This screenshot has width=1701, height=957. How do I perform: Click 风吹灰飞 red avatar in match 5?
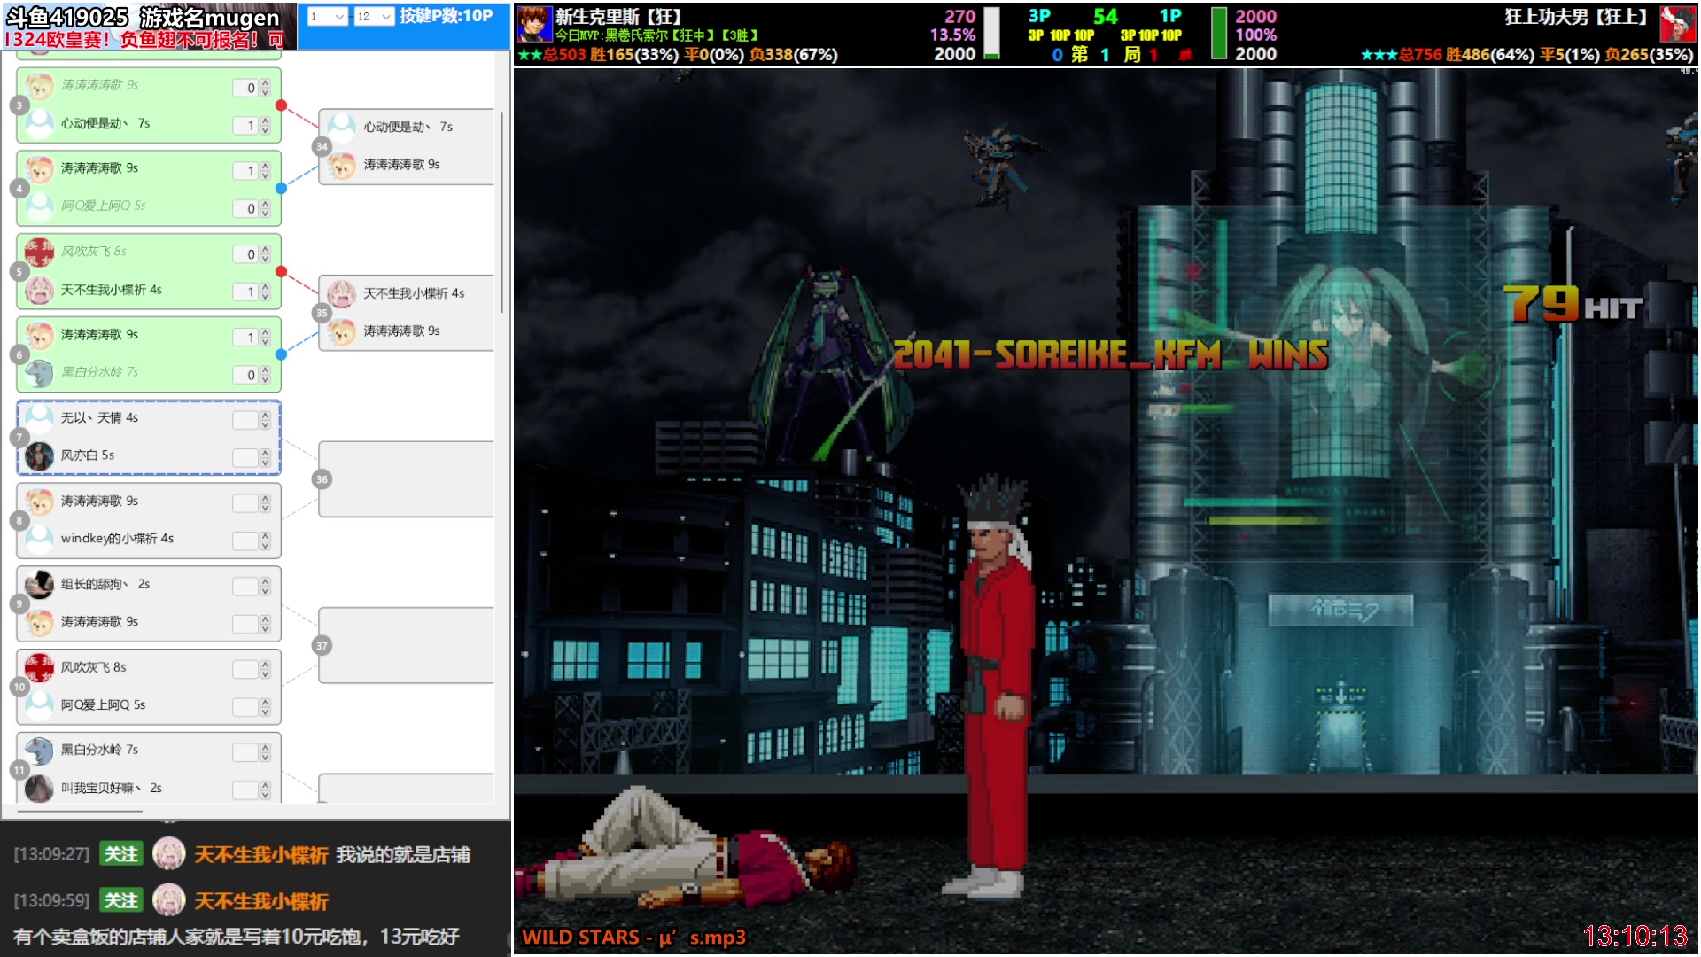point(40,252)
